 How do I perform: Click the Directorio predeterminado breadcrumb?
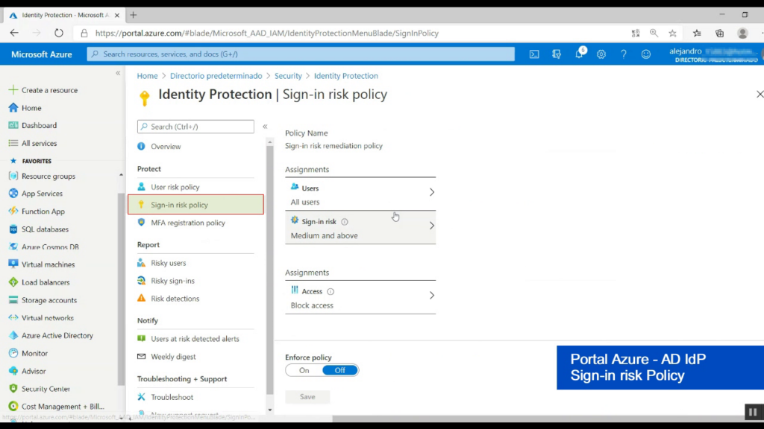point(216,76)
